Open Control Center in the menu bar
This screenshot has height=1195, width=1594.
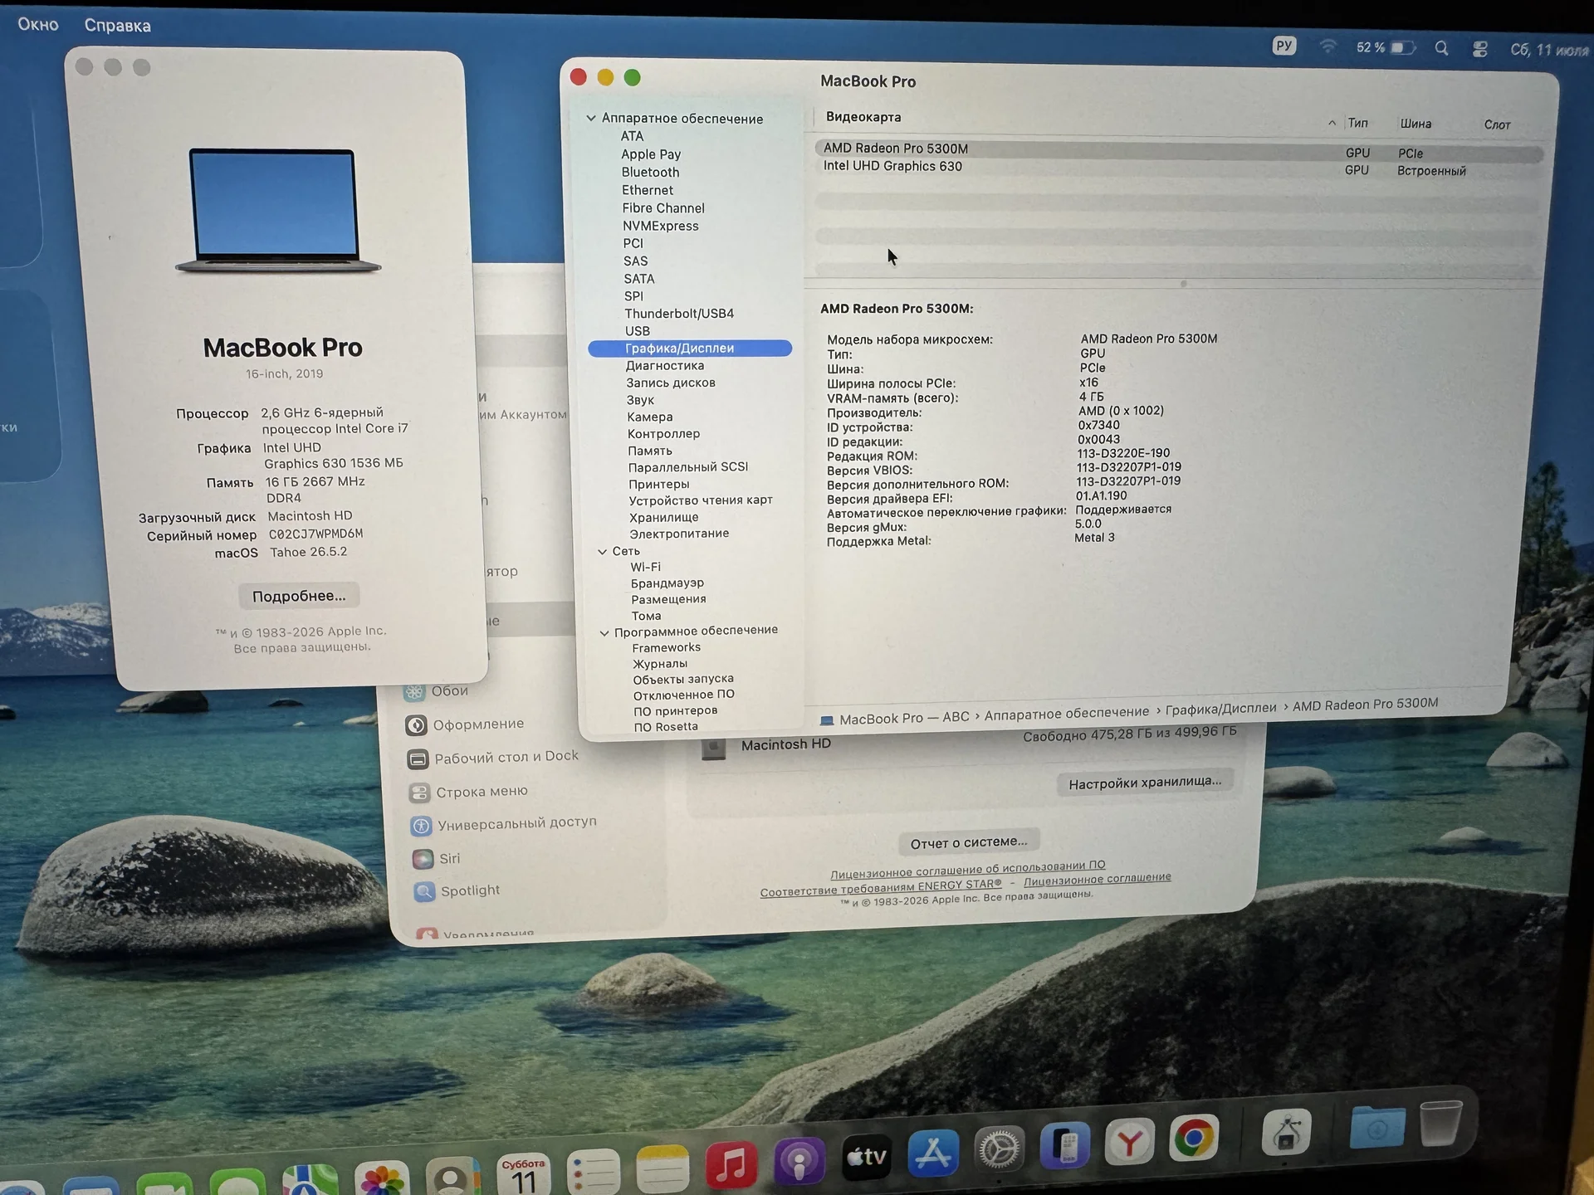pos(1479,49)
